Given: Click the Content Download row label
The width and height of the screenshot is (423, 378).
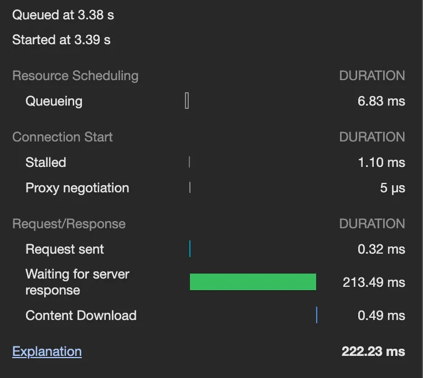Looking at the screenshot, I should point(81,316).
